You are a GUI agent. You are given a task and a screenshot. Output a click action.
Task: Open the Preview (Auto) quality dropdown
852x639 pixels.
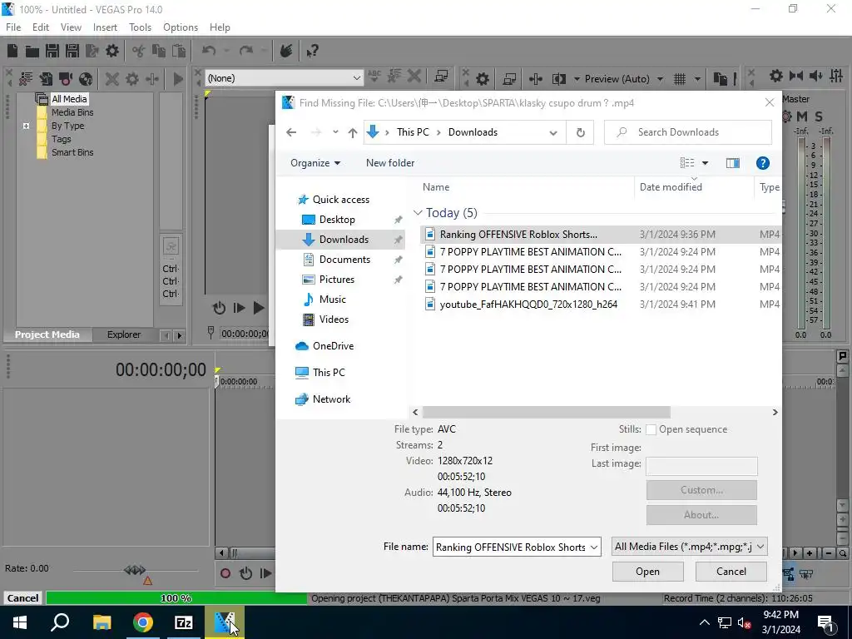tap(660, 79)
